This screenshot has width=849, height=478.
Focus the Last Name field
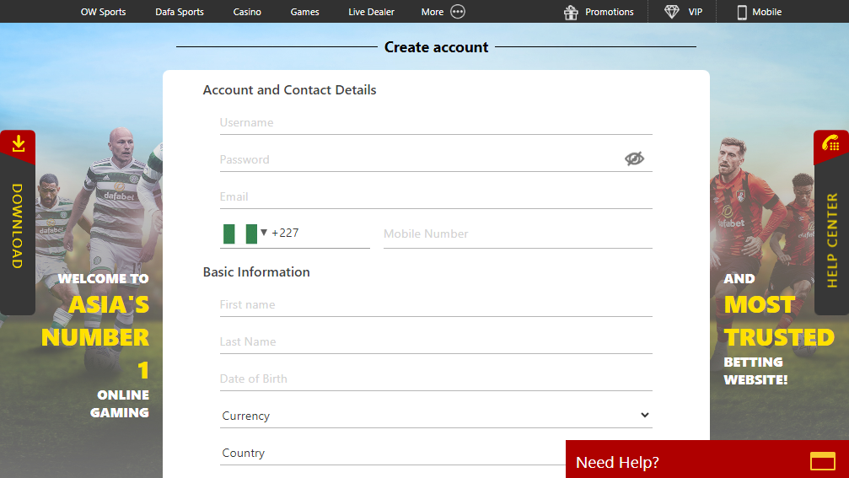pos(436,342)
